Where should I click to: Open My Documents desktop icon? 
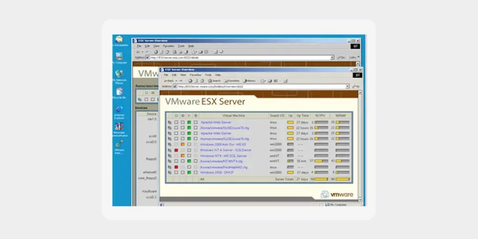[x=119, y=39]
